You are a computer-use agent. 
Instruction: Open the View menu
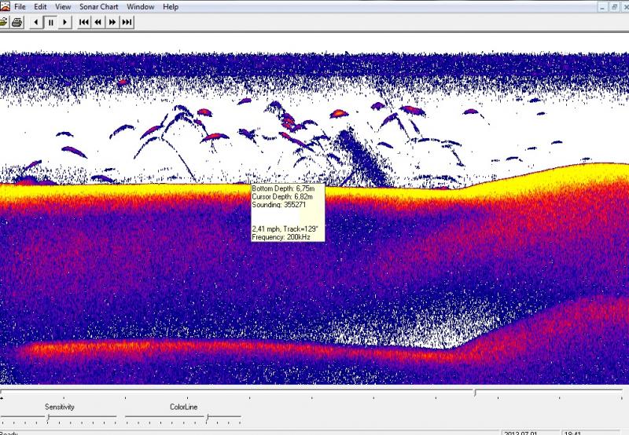pos(63,7)
